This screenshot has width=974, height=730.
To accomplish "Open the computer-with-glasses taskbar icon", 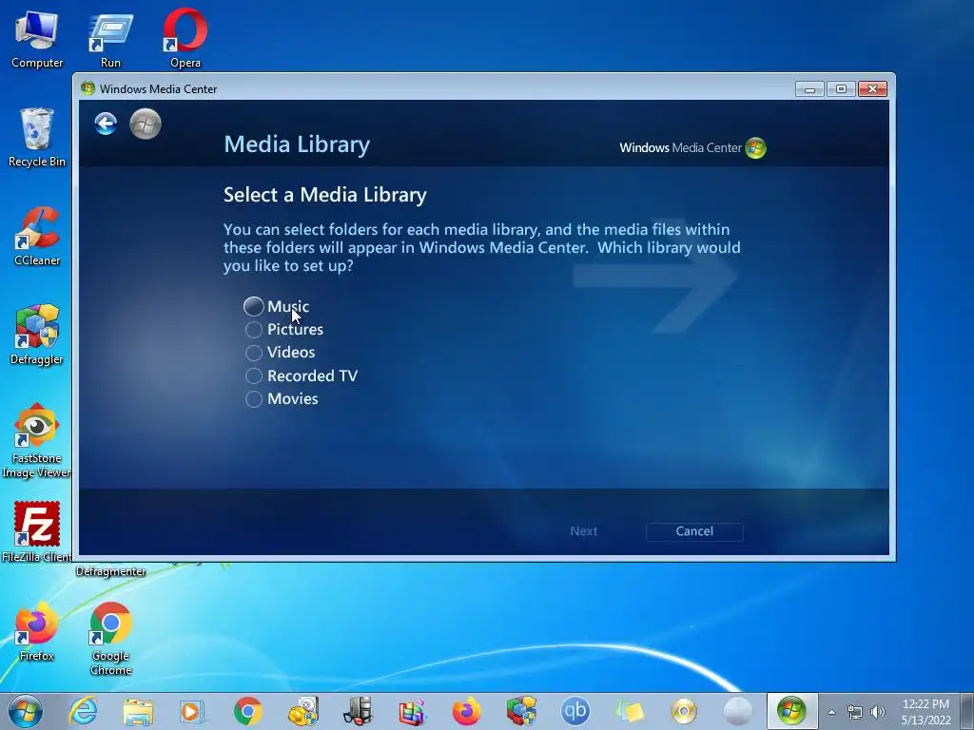I will pos(358,711).
